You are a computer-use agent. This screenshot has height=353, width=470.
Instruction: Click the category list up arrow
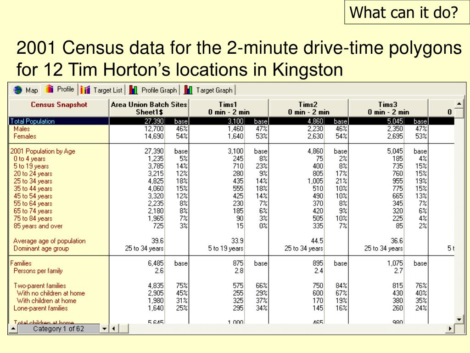tap(13, 329)
